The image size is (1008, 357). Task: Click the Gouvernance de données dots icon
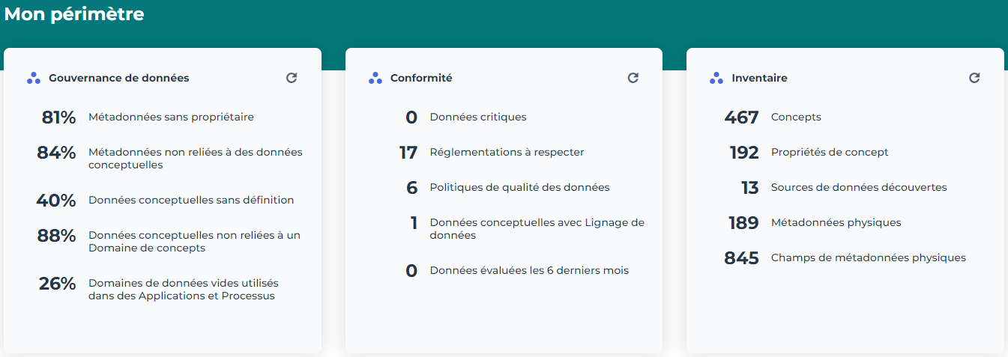coord(34,78)
